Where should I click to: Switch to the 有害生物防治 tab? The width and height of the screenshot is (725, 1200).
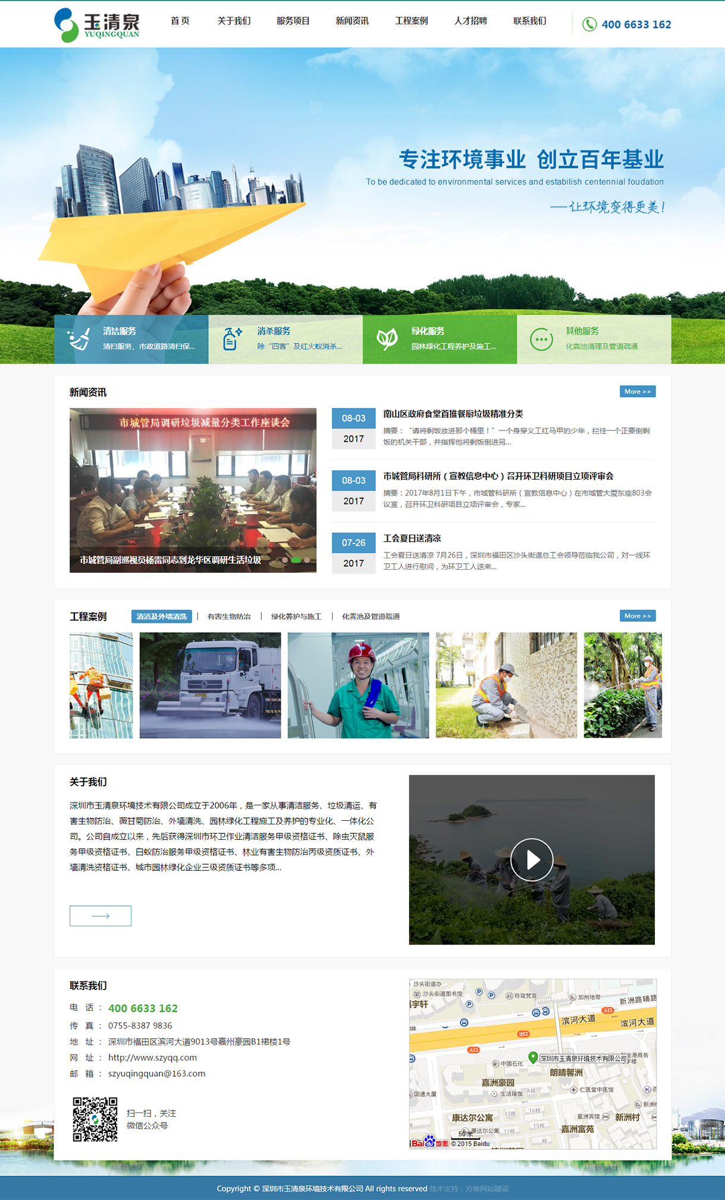click(x=229, y=617)
